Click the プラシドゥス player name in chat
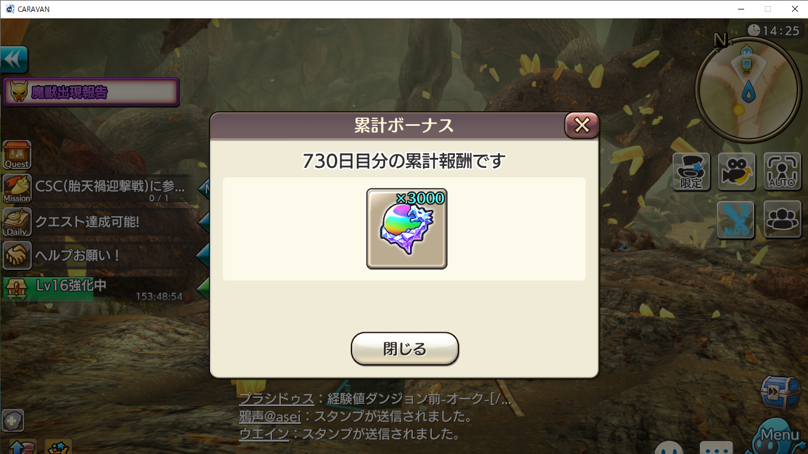 [x=276, y=398]
